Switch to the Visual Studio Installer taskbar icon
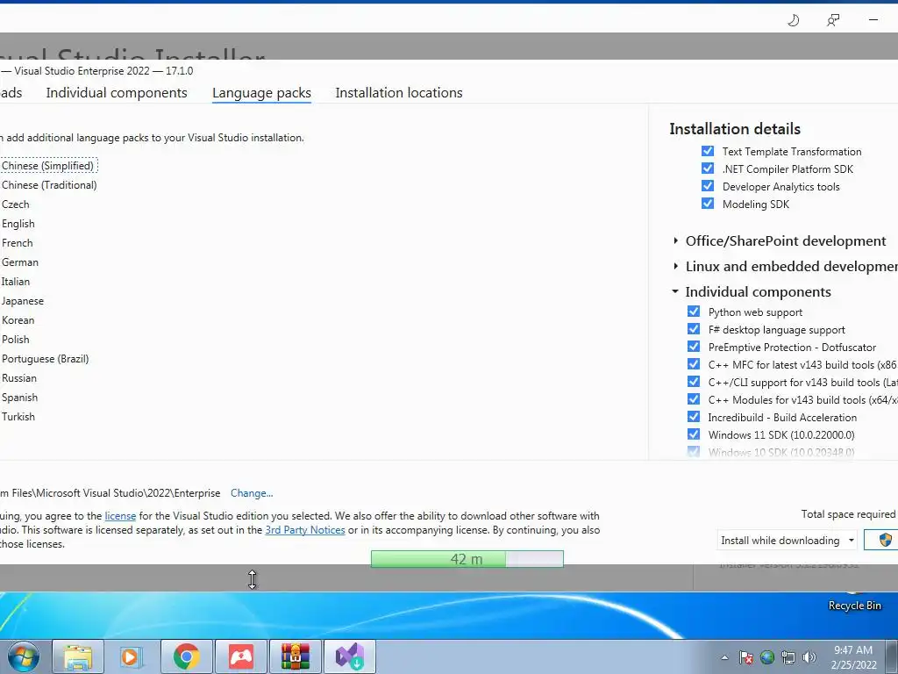 tap(350, 656)
